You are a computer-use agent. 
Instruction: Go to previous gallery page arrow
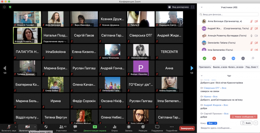pyautogui.click(x=5, y=68)
